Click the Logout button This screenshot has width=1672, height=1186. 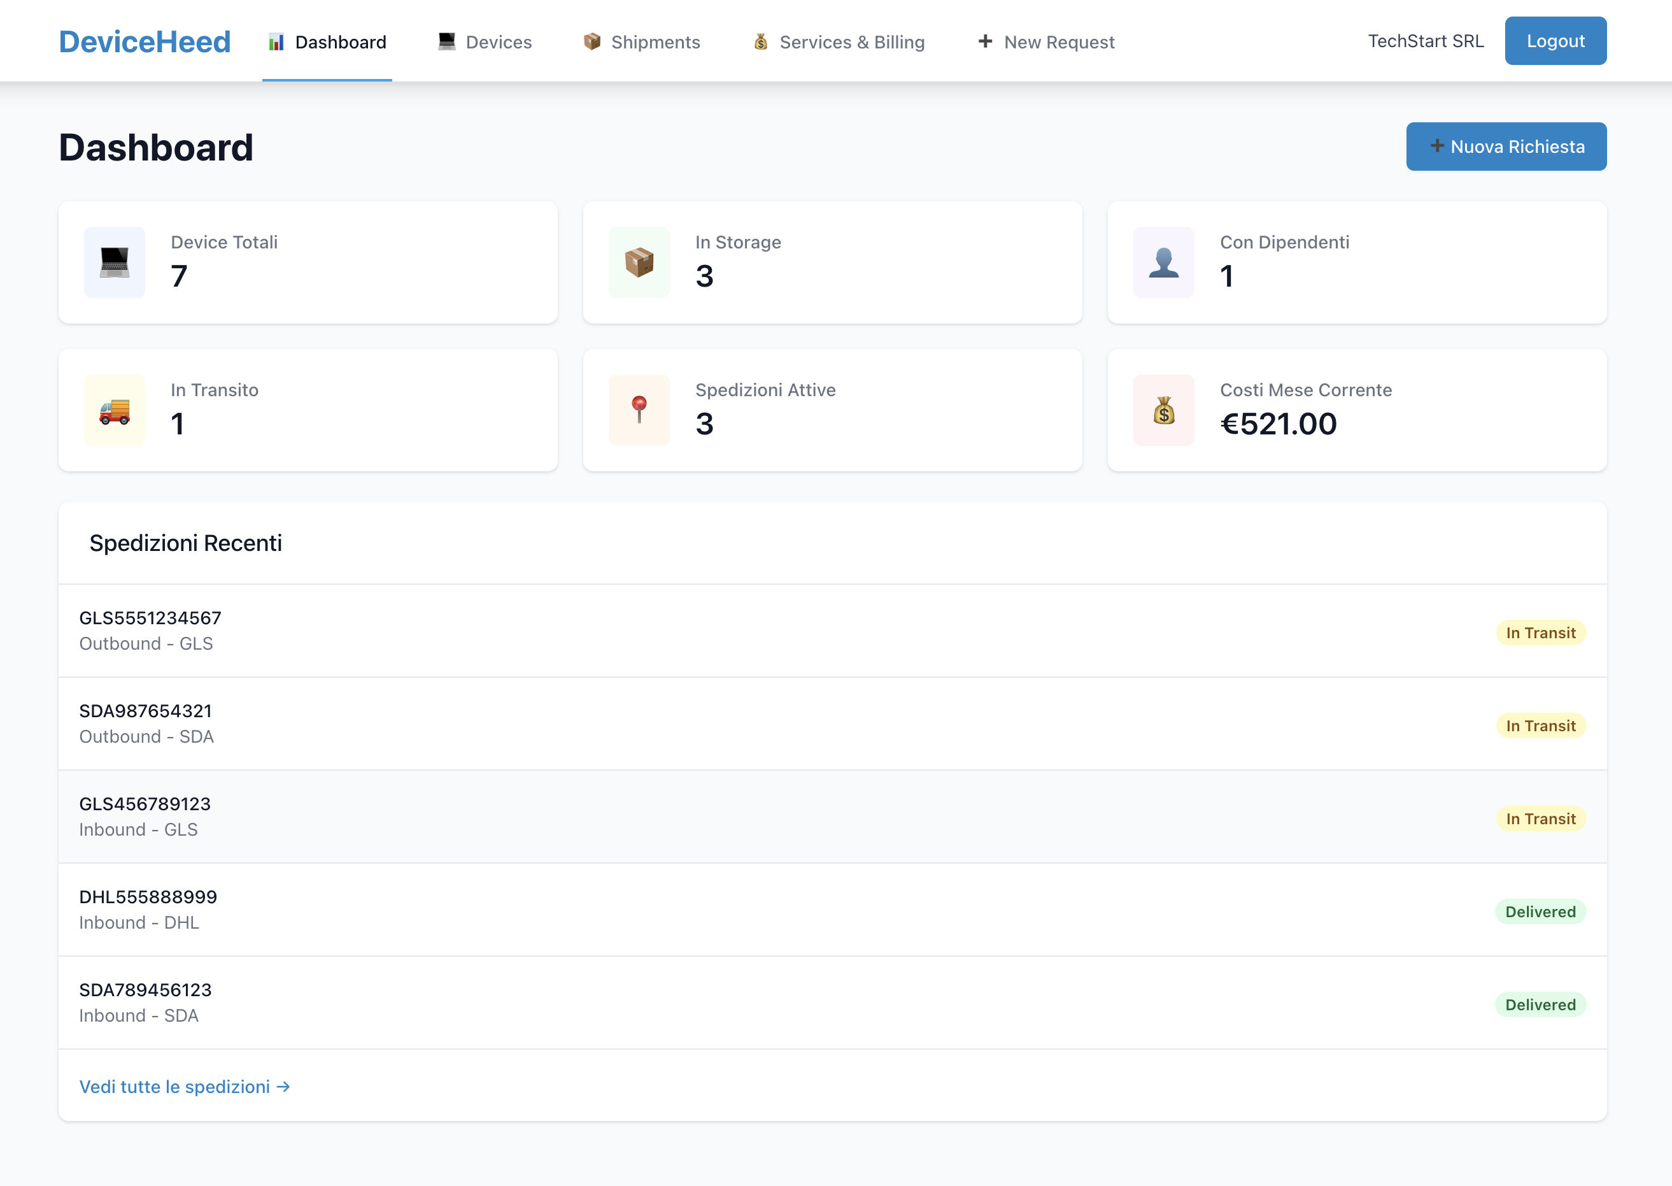[1555, 41]
